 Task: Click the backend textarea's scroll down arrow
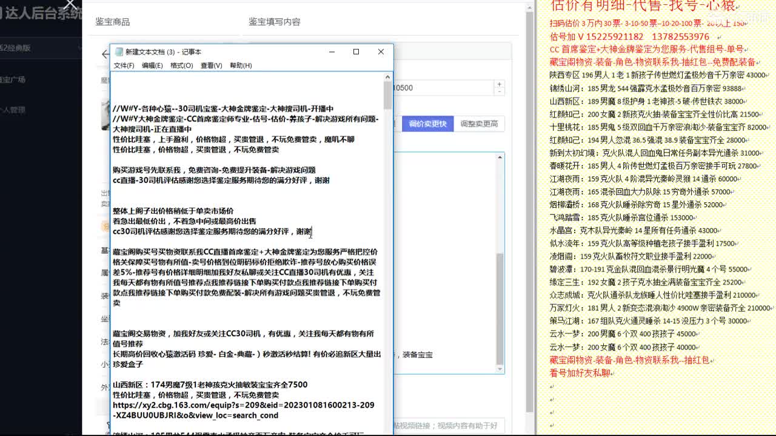pos(500,369)
